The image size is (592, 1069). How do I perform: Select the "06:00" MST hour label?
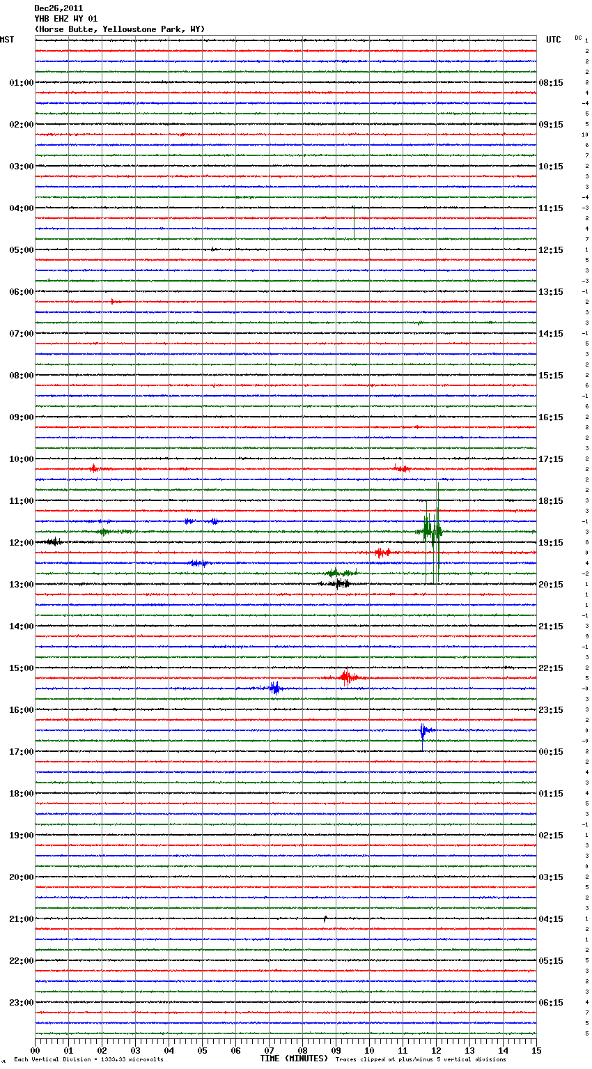point(22,292)
